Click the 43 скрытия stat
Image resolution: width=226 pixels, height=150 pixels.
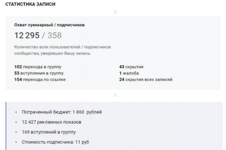coord(131,67)
